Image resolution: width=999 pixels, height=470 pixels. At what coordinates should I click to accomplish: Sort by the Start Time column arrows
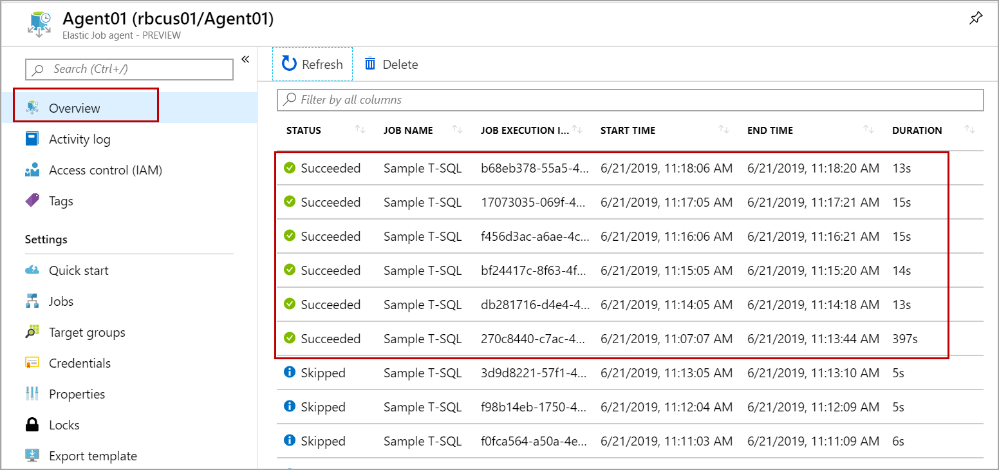click(x=724, y=130)
